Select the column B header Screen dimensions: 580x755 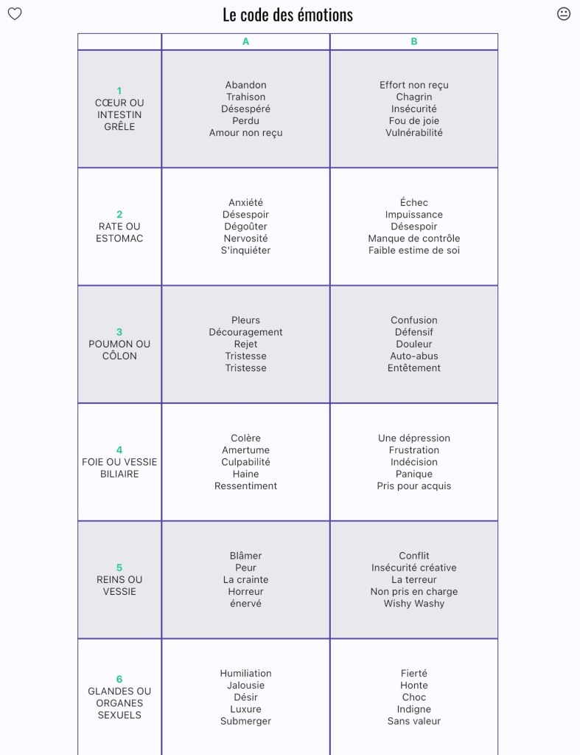tap(413, 42)
